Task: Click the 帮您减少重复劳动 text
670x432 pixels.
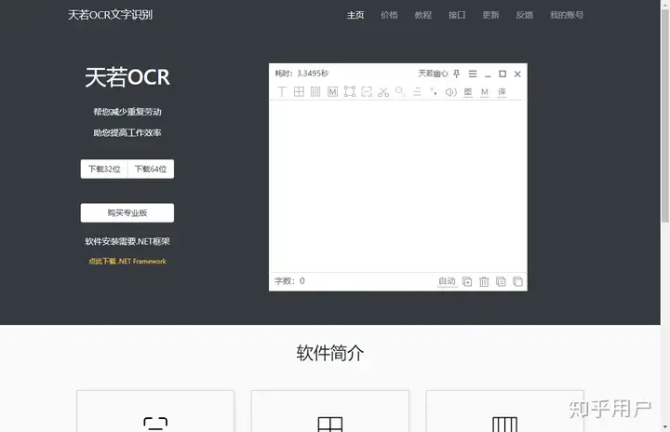Action: pyautogui.click(x=127, y=112)
